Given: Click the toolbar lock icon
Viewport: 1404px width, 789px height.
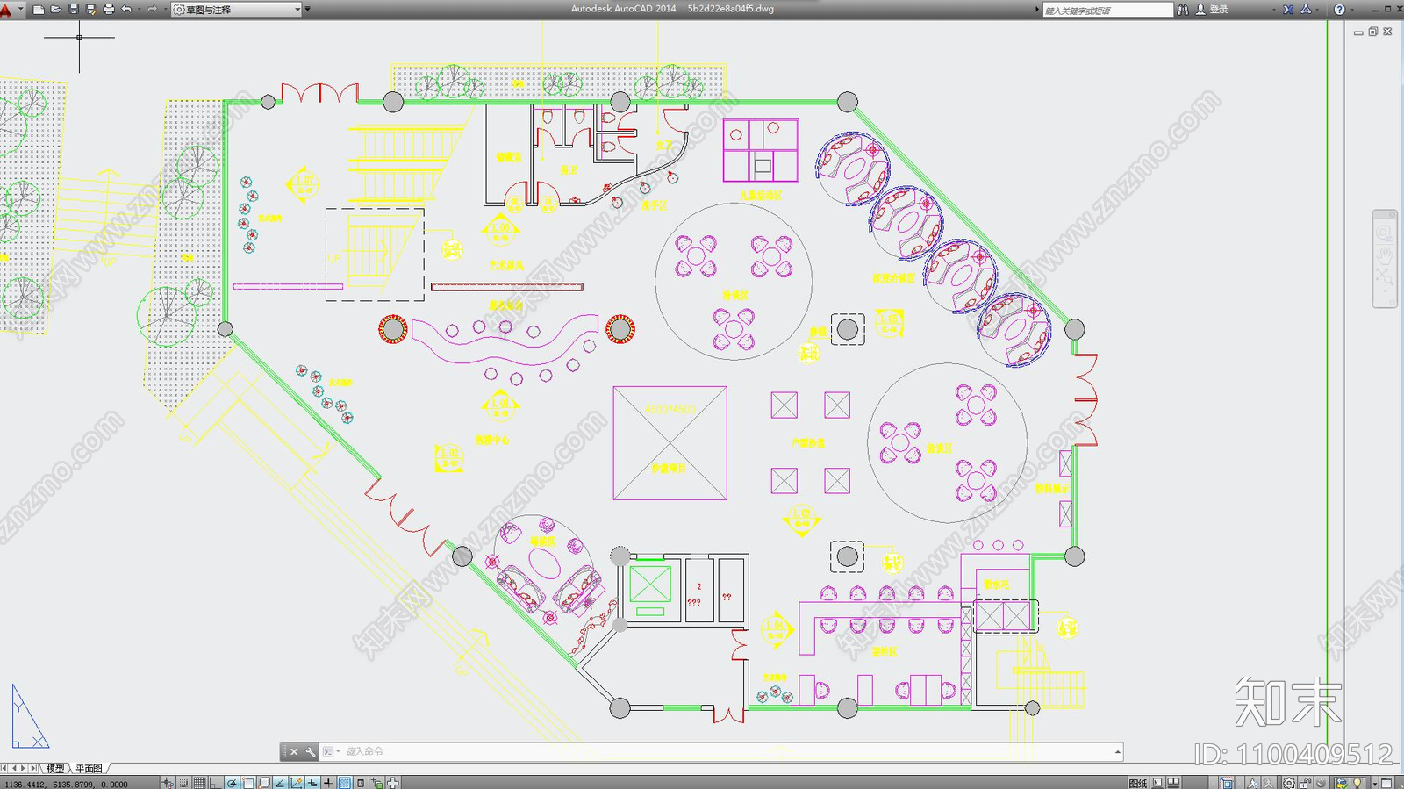Looking at the screenshot, I should point(1307,783).
